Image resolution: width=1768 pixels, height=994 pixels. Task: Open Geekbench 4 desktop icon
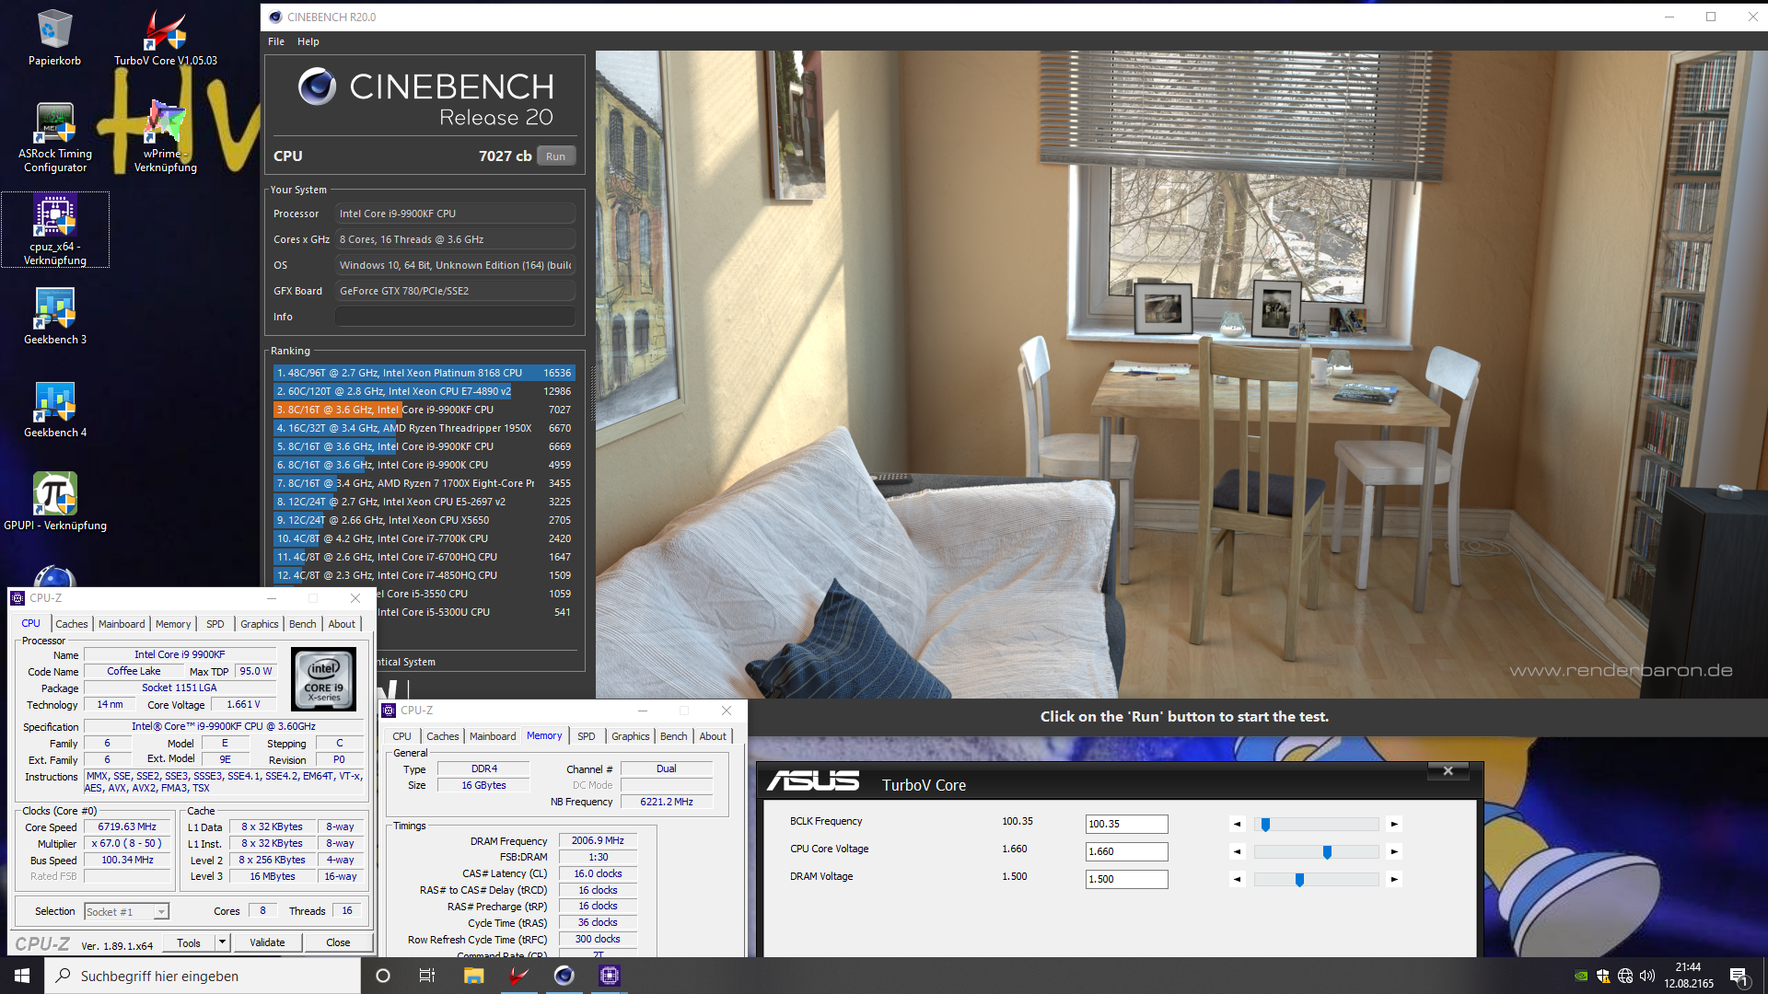55,410
